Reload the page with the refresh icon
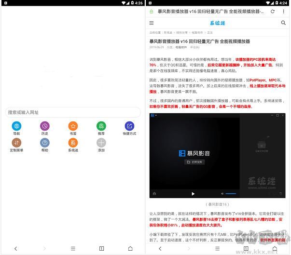 click(273, 11)
